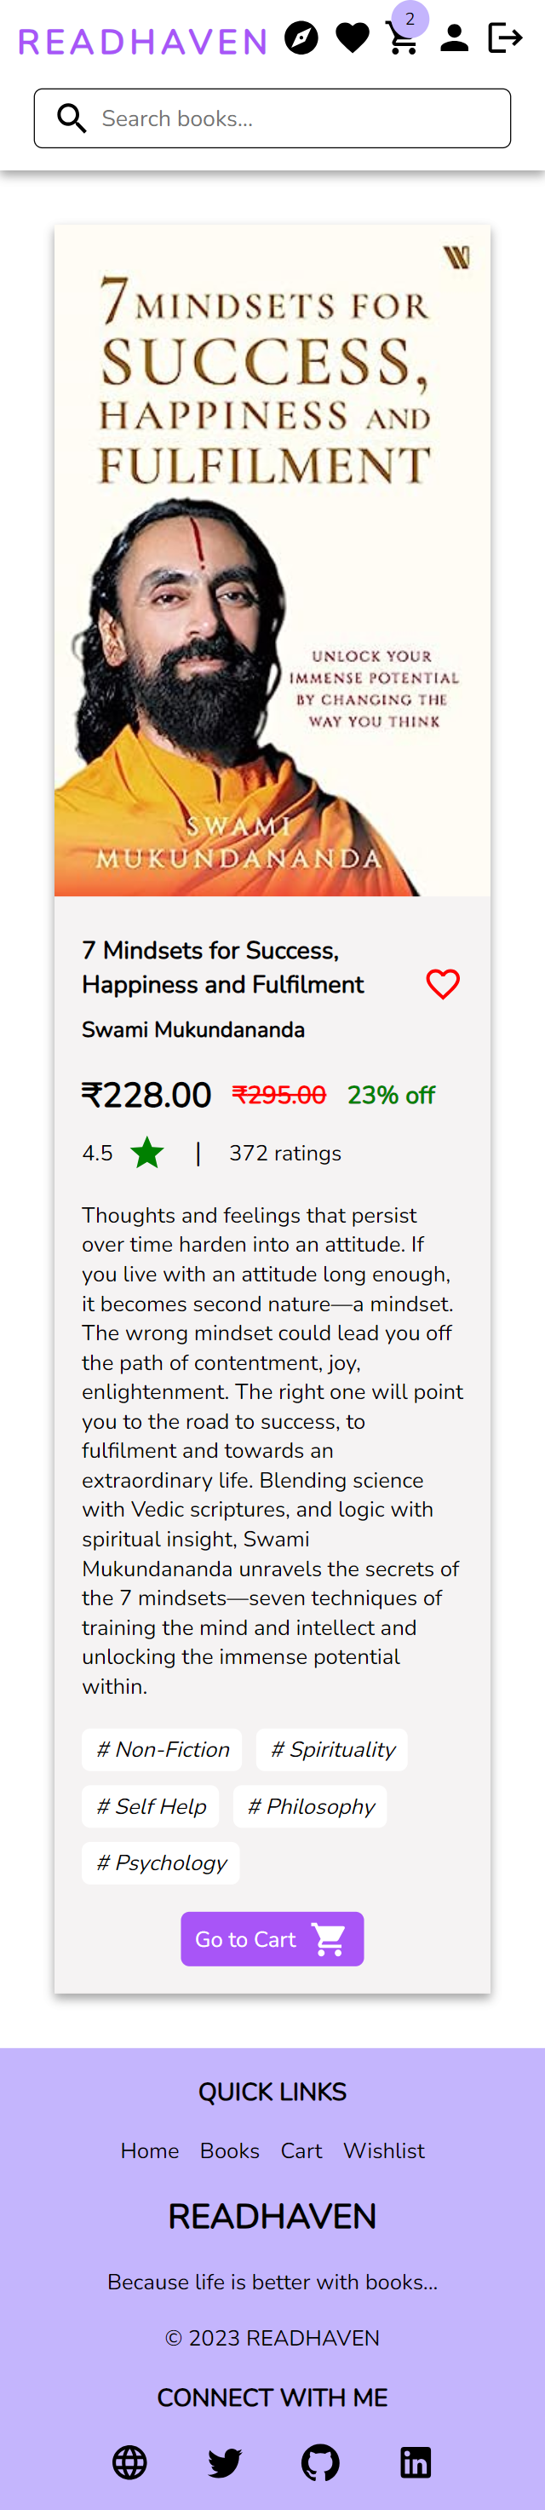Viewport: 545px width, 2510px height.
Task: Open the Home link in Quick Links
Action: tap(149, 2151)
